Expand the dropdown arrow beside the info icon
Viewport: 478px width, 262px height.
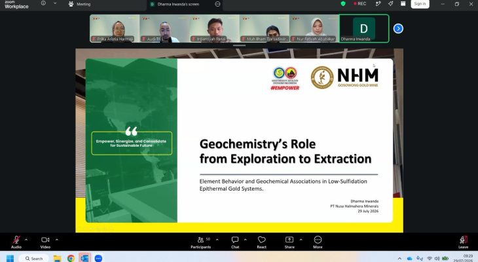55,3
